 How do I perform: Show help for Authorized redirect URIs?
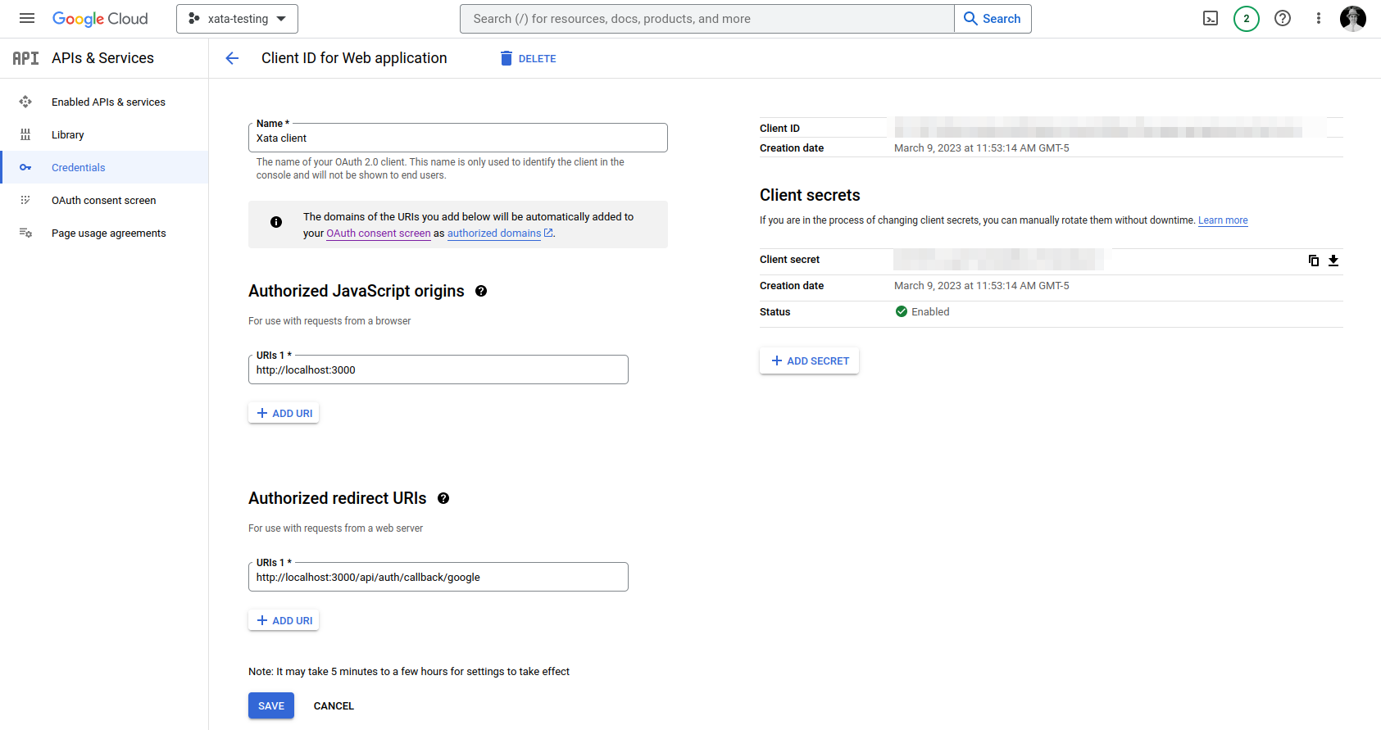pos(443,498)
